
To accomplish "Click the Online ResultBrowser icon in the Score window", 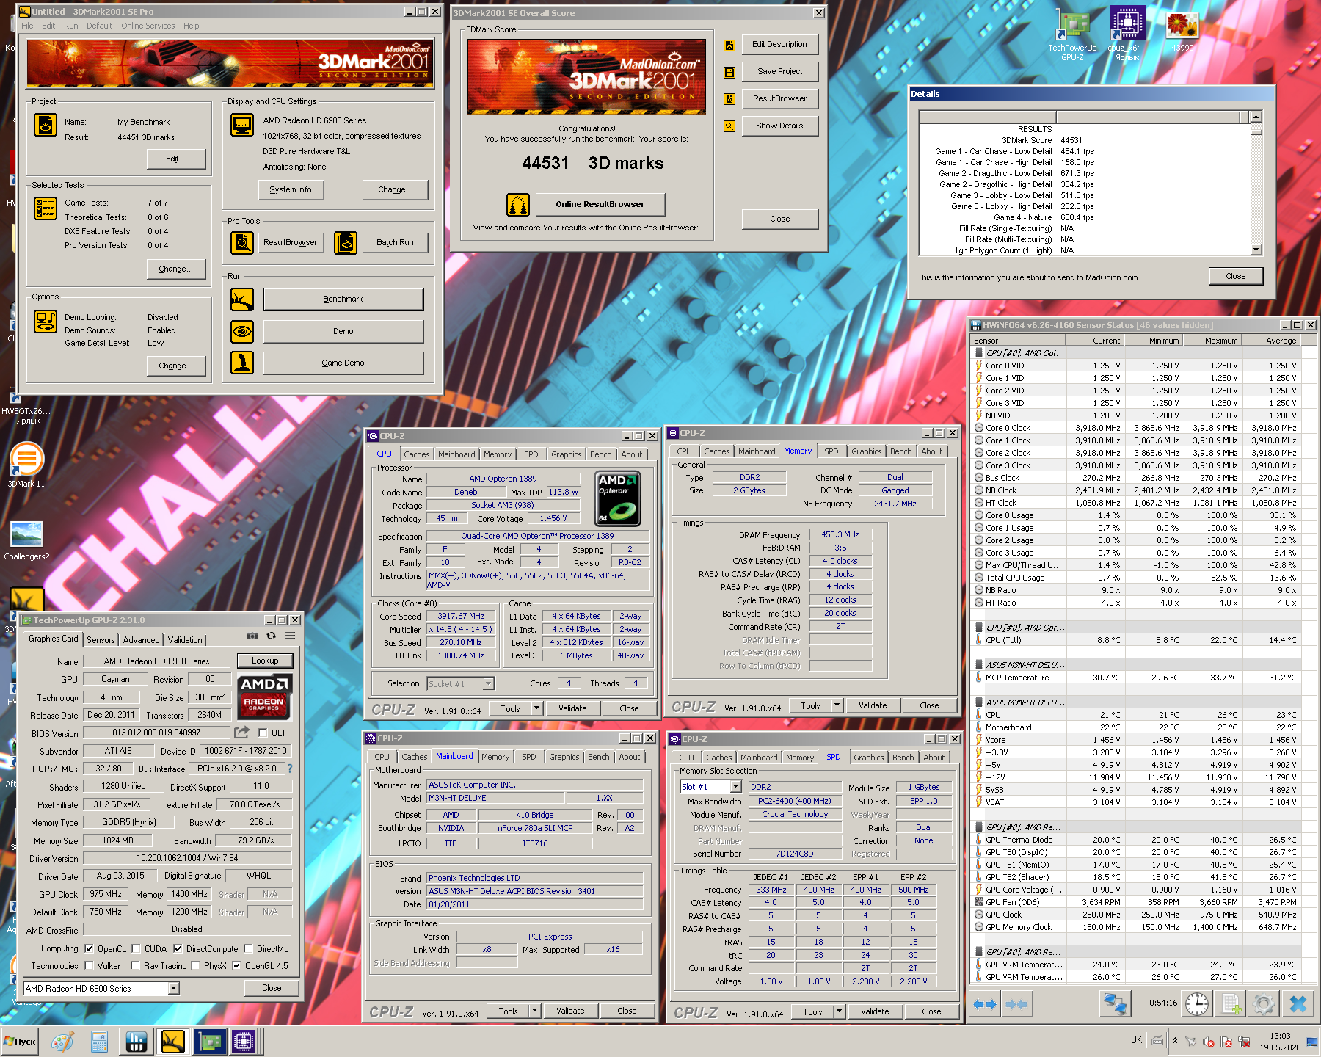I will pyautogui.click(x=518, y=205).
